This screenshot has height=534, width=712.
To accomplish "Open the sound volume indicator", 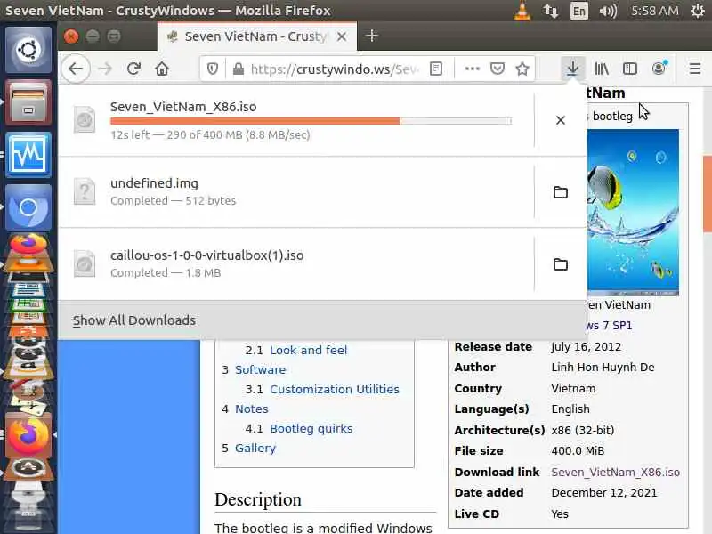I will coord(608,11).
